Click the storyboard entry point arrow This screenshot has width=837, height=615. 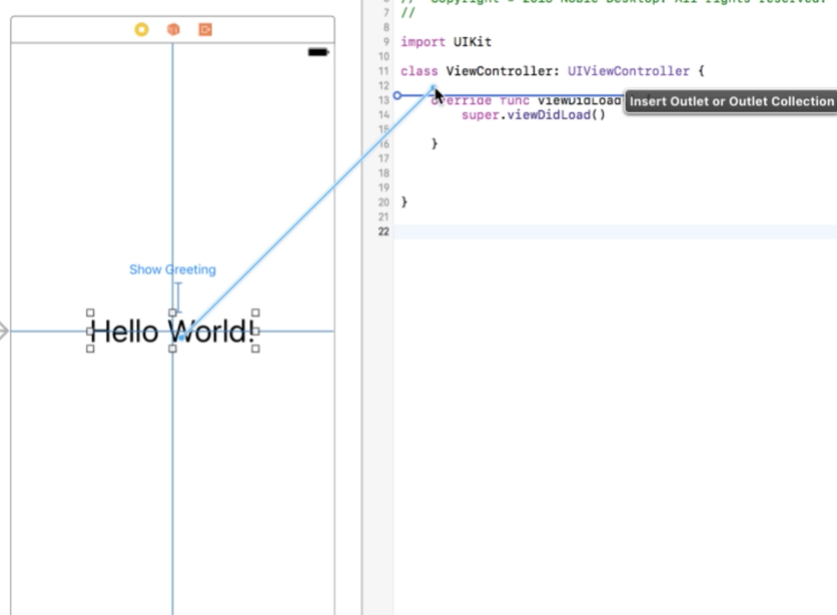pos(4,331)
